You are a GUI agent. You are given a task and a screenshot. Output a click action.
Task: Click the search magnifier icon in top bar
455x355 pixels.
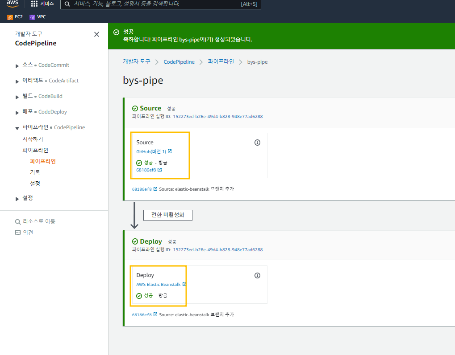(x=67, y=4)
